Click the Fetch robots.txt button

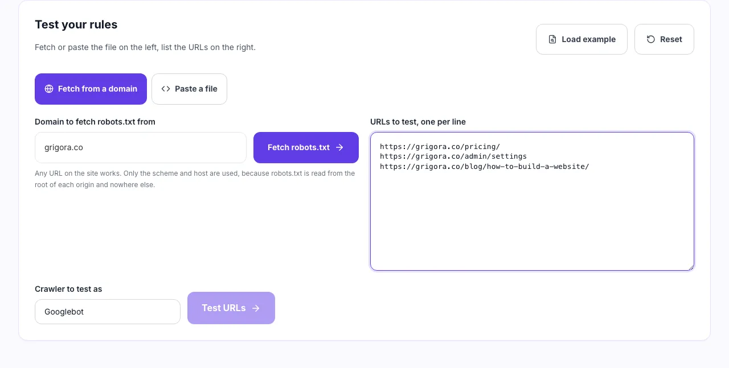[x=306, y=147]
